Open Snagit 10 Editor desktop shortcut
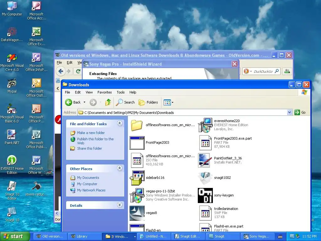321x241 pixels. 12,190
